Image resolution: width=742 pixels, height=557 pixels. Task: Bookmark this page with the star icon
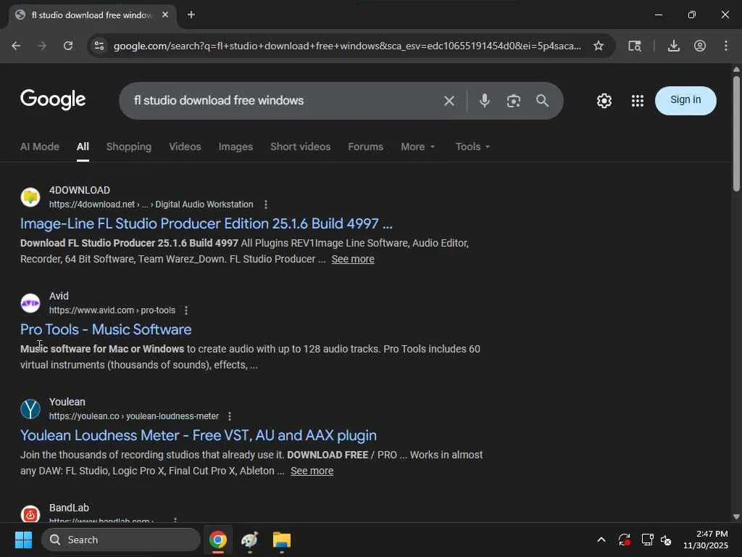tap(598, 46)
